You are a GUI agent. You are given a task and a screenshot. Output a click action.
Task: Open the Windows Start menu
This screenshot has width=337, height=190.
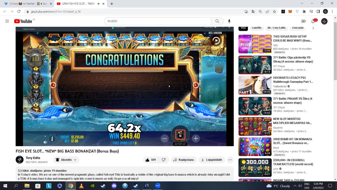tap(5, 186)
